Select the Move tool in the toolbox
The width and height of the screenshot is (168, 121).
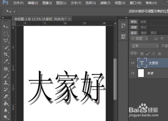point(6,27)
